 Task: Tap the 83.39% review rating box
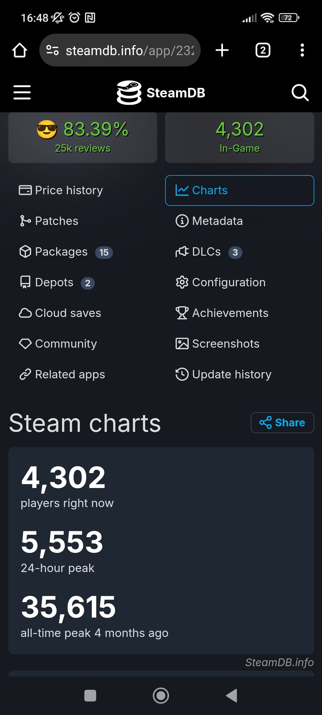pyautogui.click(x=83, y=137)
